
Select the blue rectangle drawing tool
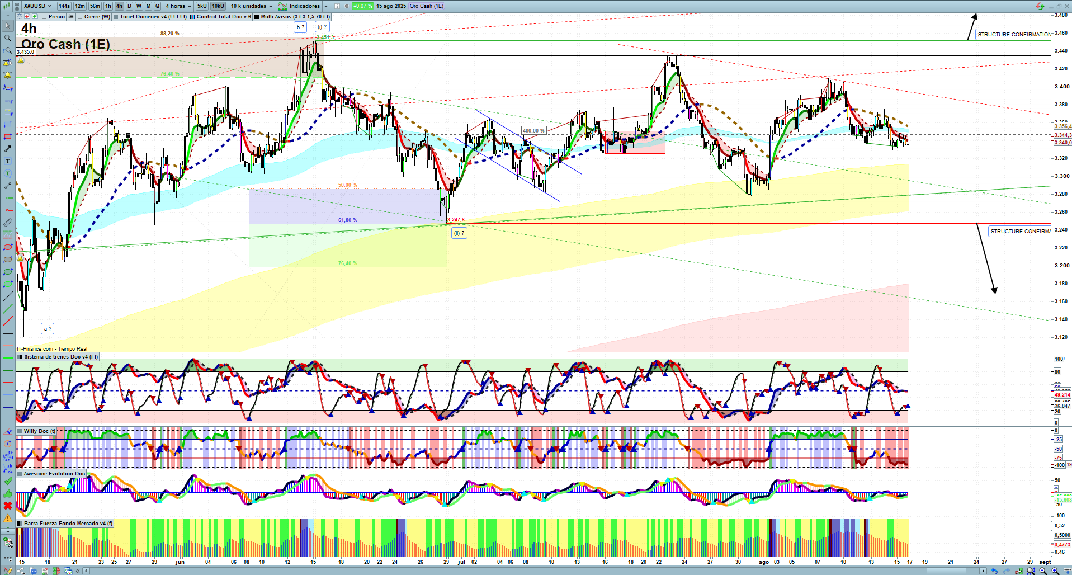point(8,124)
